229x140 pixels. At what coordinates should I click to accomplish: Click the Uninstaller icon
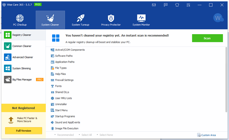pyautogui.click(x=52, y=104)
